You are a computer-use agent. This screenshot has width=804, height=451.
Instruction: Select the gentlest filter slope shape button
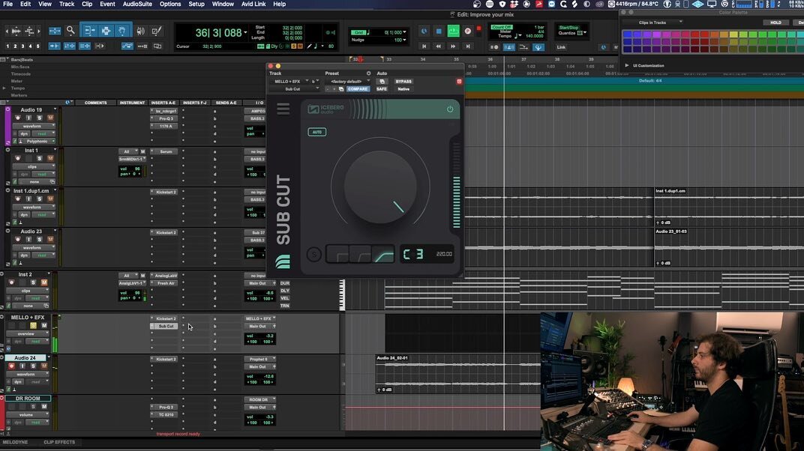383,255
